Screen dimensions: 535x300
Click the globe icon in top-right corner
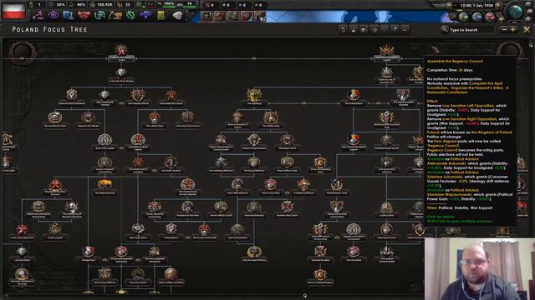point(515,12)
